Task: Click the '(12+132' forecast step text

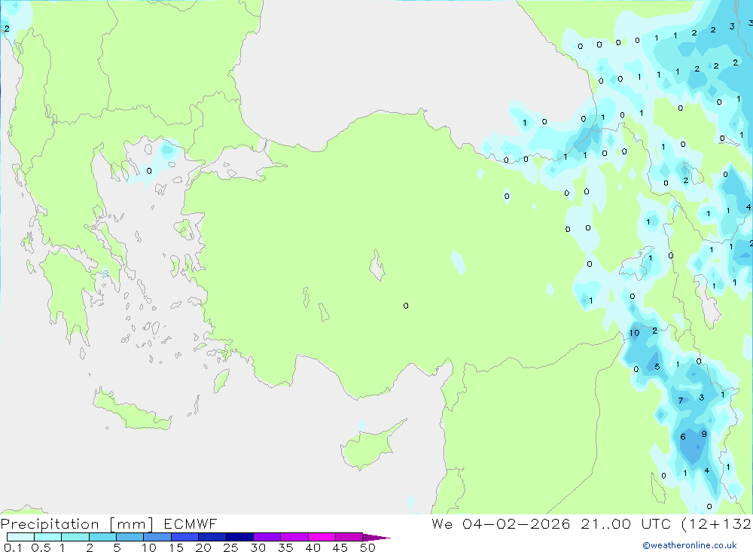Action: tap(716, 523)
